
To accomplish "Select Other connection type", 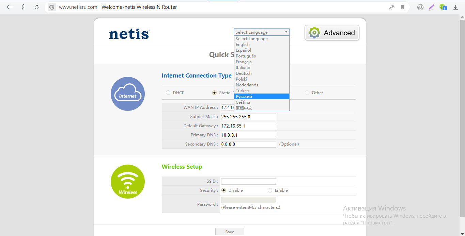I will click(x=307, y=92).
